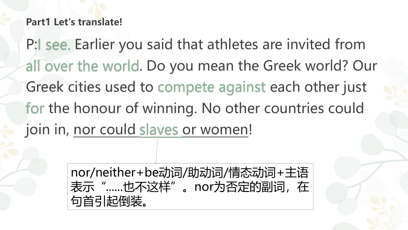Viewport: 408px width, 230px height.
Task: Click the words "No other countries could"
Action: click(x=283, y=108)
